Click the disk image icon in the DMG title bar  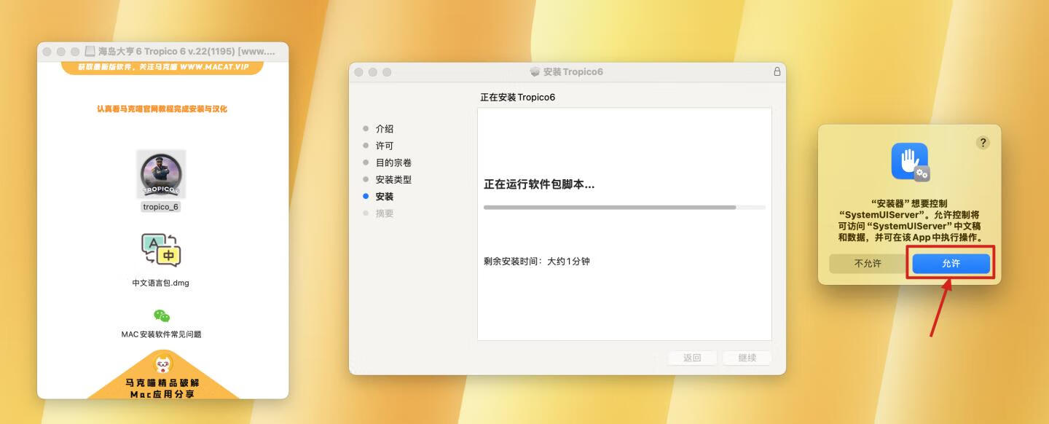[89, 51]
